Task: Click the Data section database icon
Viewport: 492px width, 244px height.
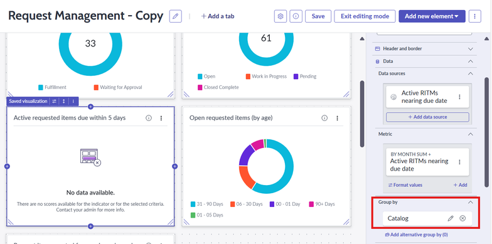Action: coord(378,61)
